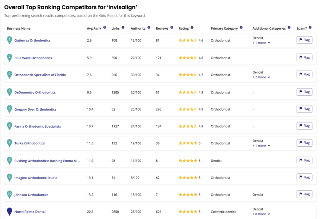
Task: Click the Flag button for Turke Orthodontics
Action: (304, 143)
